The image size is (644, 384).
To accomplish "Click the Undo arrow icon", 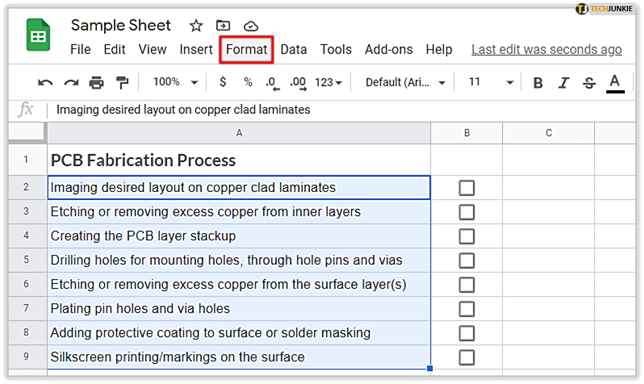I will coord(45,83).
